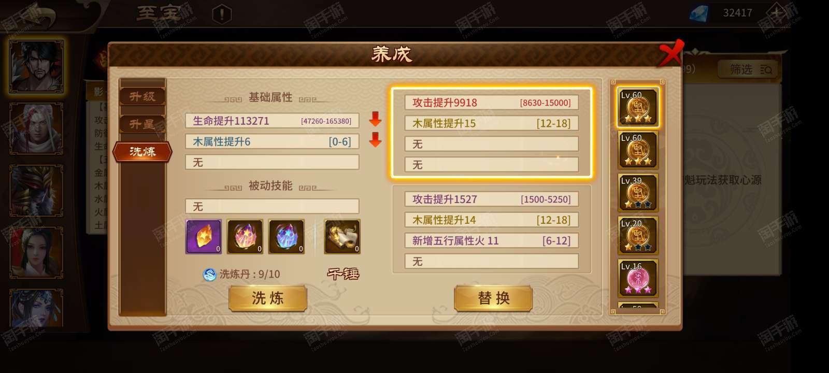The height and width of the screenshot is (373, 829).
Task: Open the 升星 tab
Action: tap(142, 124)
